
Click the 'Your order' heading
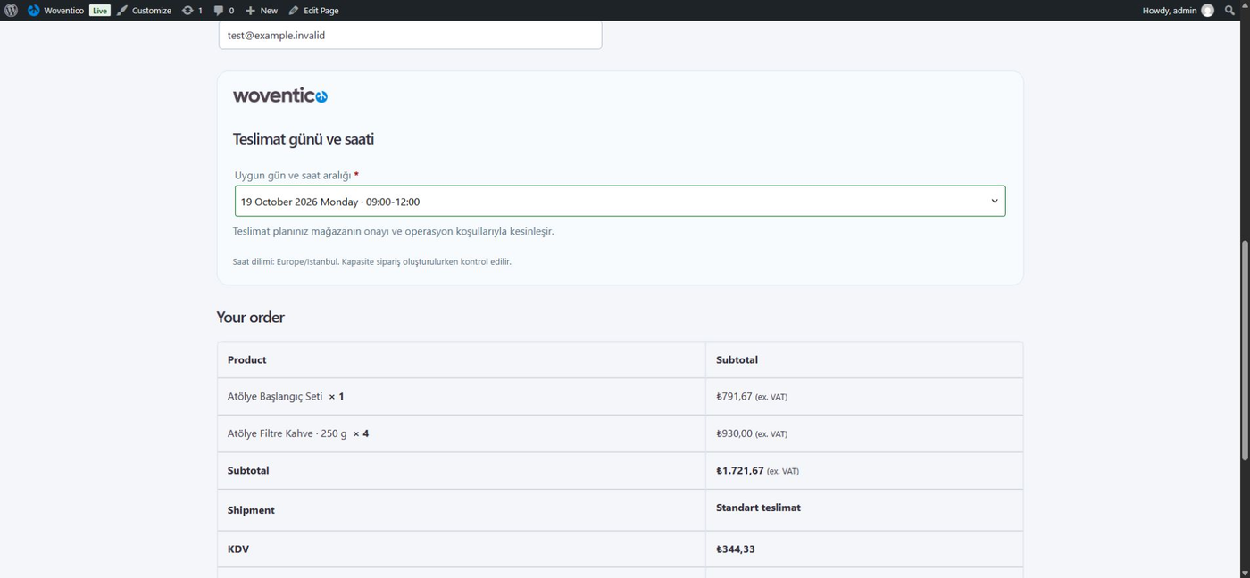[x=251, y=318]
